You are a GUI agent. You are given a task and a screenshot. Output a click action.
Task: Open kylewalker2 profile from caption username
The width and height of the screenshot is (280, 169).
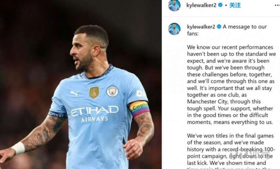[201, 27]
